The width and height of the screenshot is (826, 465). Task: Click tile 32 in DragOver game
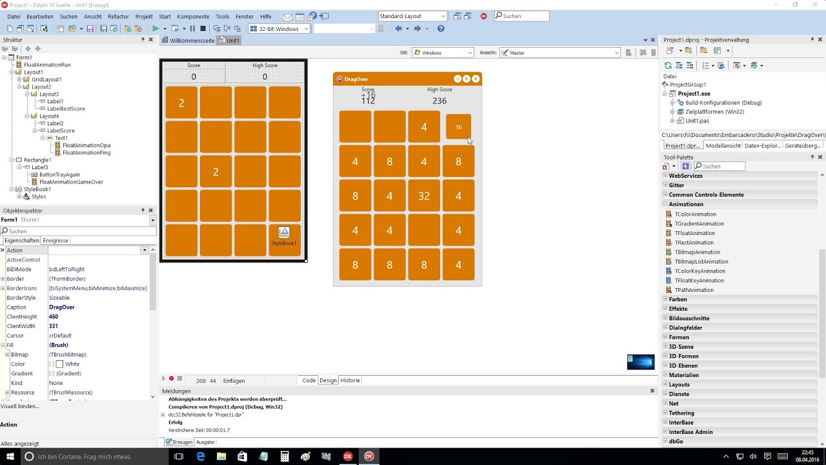coord(424,196)
